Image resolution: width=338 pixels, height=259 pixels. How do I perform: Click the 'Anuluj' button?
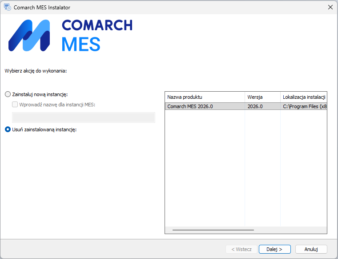(x=311, y=249)
